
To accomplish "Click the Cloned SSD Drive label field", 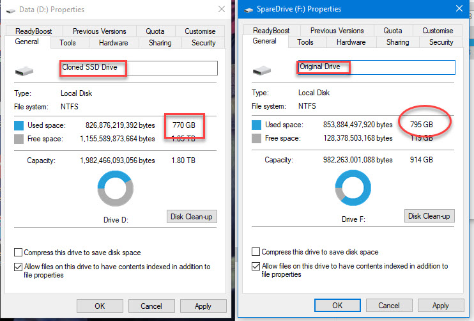I will 139,68.
